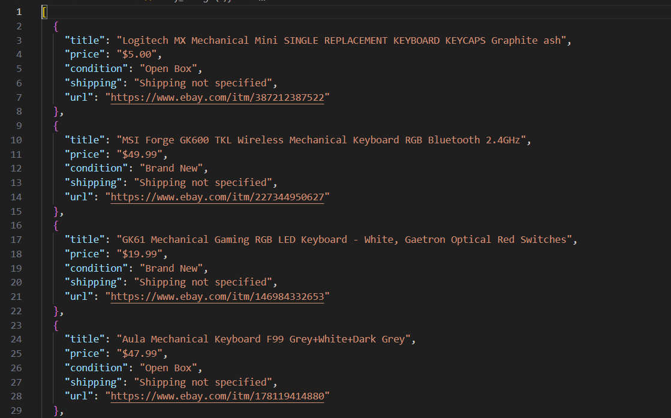Click the MSI Forge GK600 title text

tap(321, 140)
